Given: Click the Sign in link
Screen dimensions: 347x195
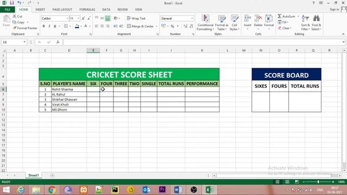Looking at the screenshot, I should 334,10.
